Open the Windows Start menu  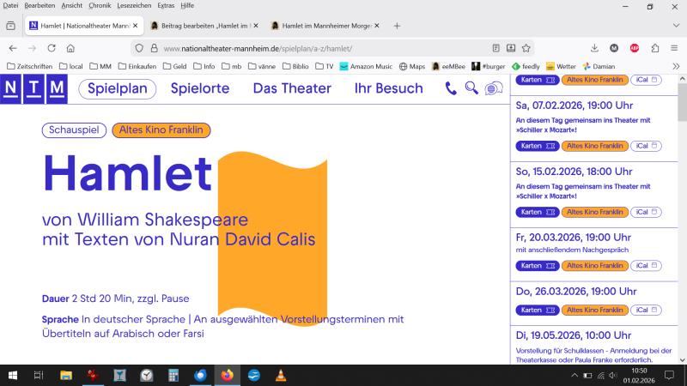click(13, 375)
